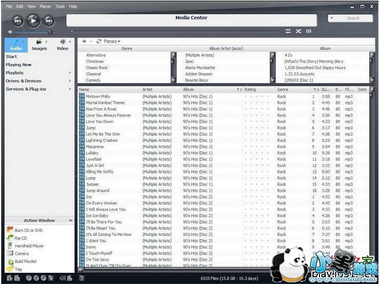Open the View menu
Screen dimensions: 379x284
pos(31,7)
